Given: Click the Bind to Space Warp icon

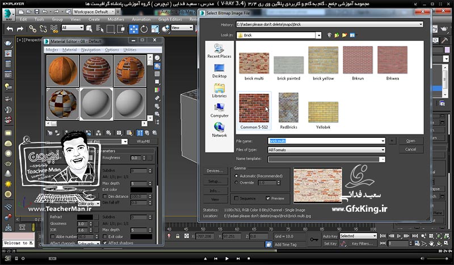Looking at the screenshot, I should [x=54, y=29].
